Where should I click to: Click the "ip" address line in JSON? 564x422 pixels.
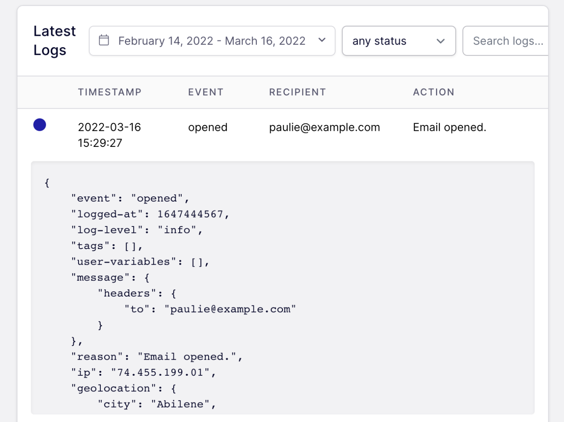143,373
